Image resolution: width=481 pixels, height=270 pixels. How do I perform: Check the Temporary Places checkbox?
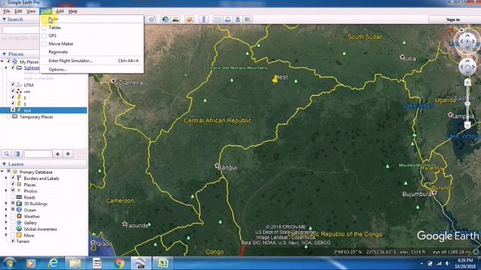(8, 117)
